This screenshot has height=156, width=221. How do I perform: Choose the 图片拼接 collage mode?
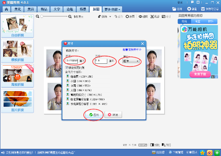(18, 101)
